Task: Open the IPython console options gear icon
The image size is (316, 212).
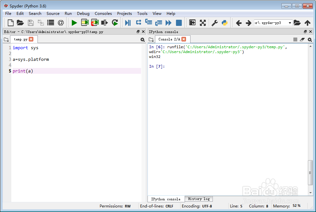Action: [x=310, y=39]
